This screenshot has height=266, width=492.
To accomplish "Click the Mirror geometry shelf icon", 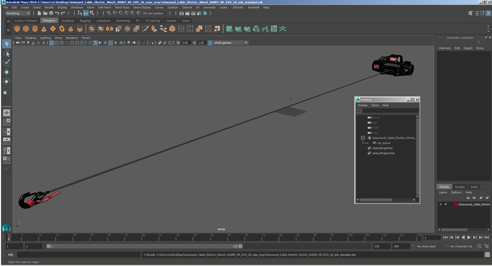I will [110, 29].
